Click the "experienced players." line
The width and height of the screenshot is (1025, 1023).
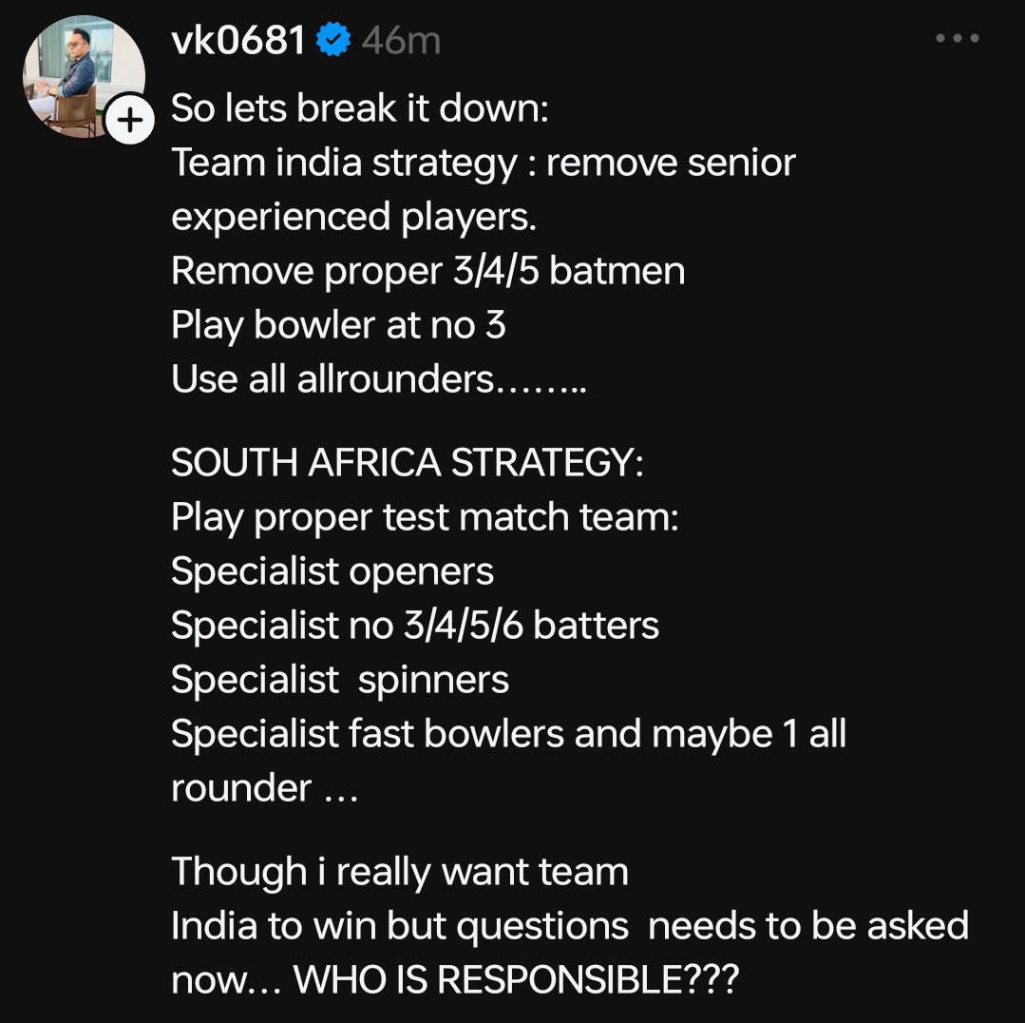tap(353, 217)
